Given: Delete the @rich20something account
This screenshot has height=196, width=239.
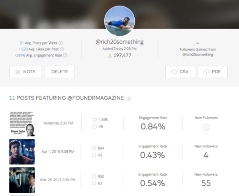Looking at the screenshot, I should point(60,72).
